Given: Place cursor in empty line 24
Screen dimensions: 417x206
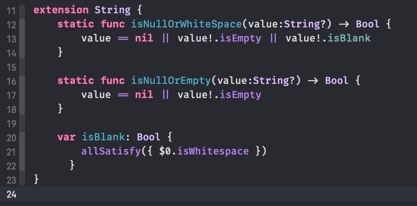Looking at the screenshot, I should point(221,194).
